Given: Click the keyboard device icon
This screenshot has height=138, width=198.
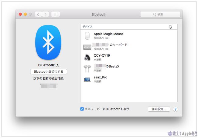Looking at the screenshot, I should point(87,47).
